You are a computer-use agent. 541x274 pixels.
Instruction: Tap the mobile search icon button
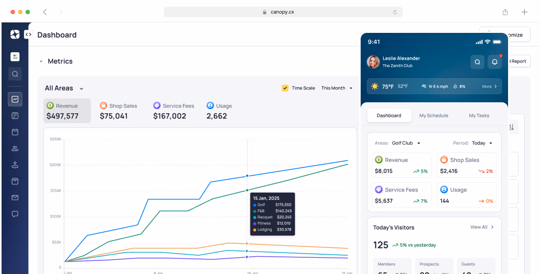click(x=478, y=62)
